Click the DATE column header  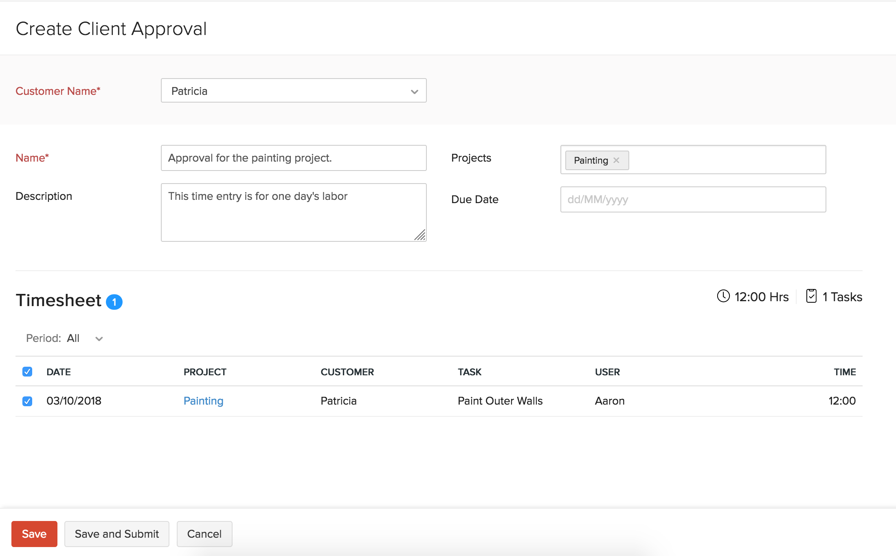click(x=59, y=372)
